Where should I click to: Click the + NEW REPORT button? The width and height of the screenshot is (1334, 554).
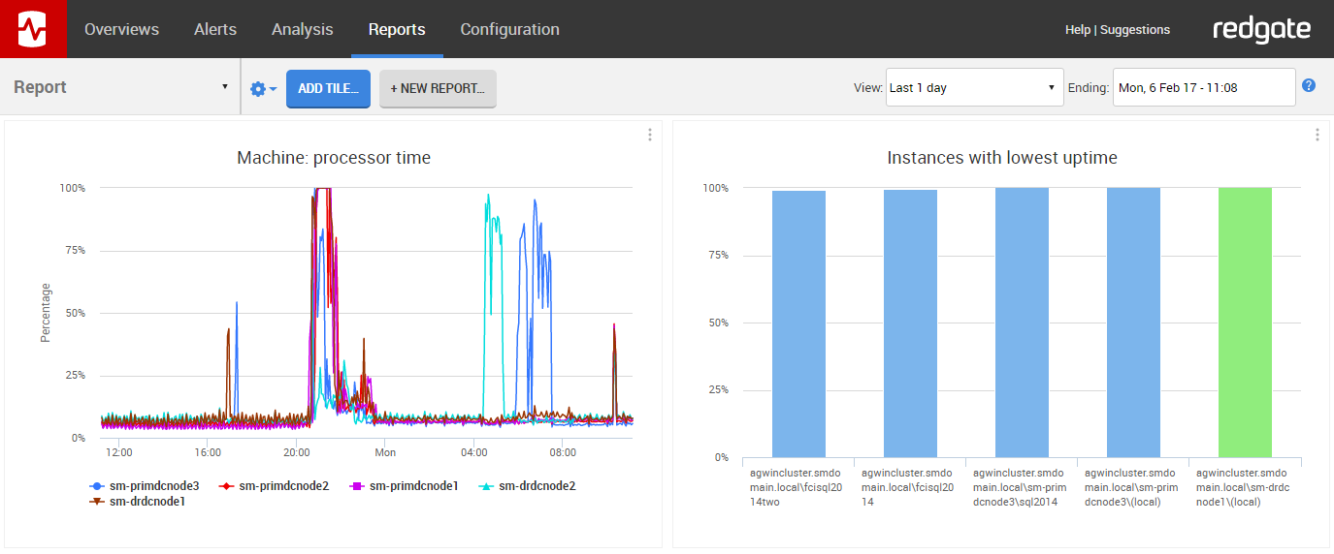438,89
